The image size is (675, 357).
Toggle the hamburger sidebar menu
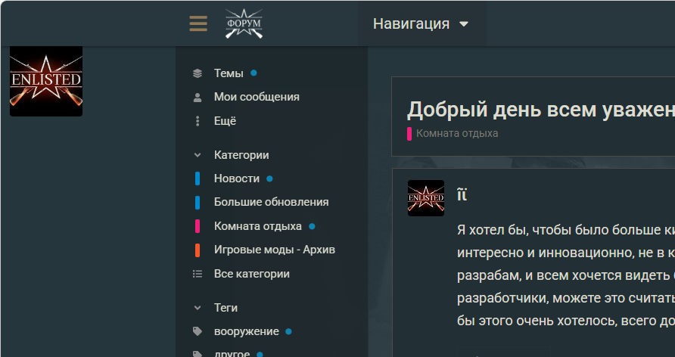(198, 23)
